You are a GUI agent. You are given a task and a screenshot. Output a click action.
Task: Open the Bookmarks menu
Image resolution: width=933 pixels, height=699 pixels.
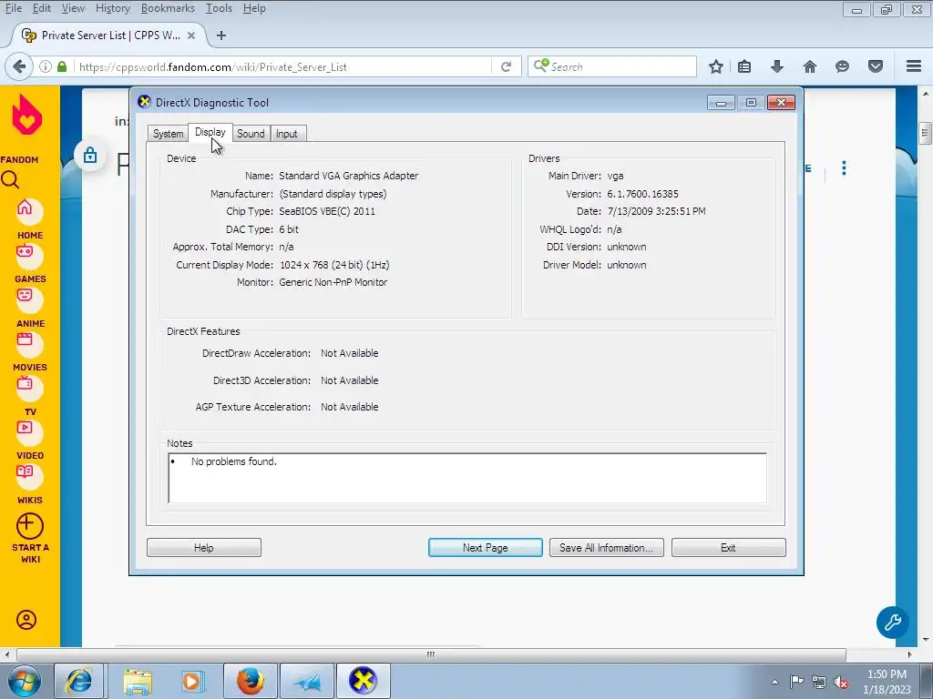pyautogui.click(x=168, y=8)
